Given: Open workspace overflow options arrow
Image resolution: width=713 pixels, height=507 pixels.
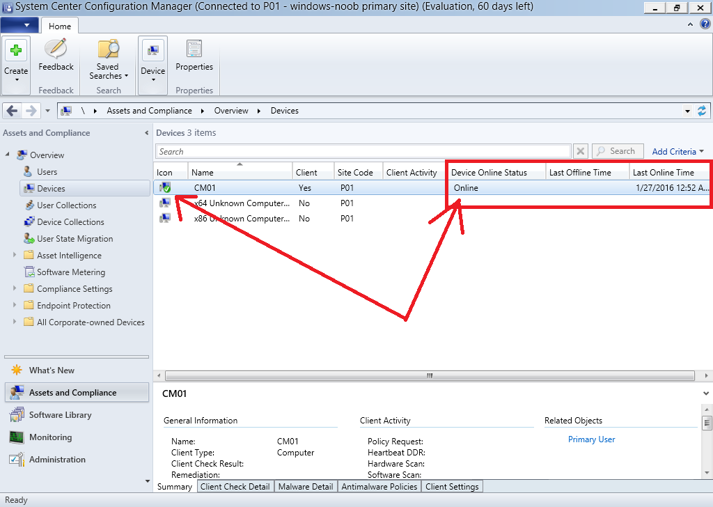Looking at the screenshot, I should [x=147, y=481].
